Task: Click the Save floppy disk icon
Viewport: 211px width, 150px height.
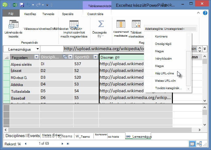Action: tap(22, 5)
